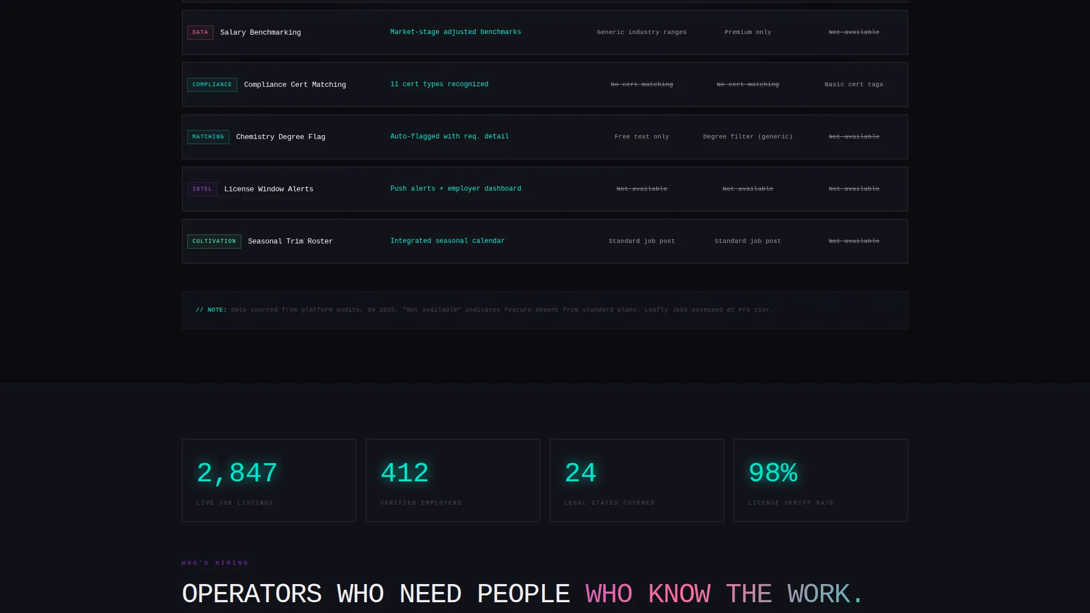Select Chemistry Degree Flag feature name

pyautogui.click(x=280, y=137)
